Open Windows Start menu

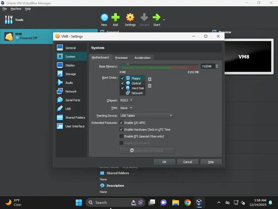pos(79,202)
